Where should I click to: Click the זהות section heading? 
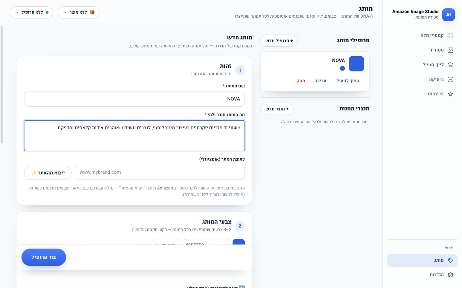pos(226,66)
